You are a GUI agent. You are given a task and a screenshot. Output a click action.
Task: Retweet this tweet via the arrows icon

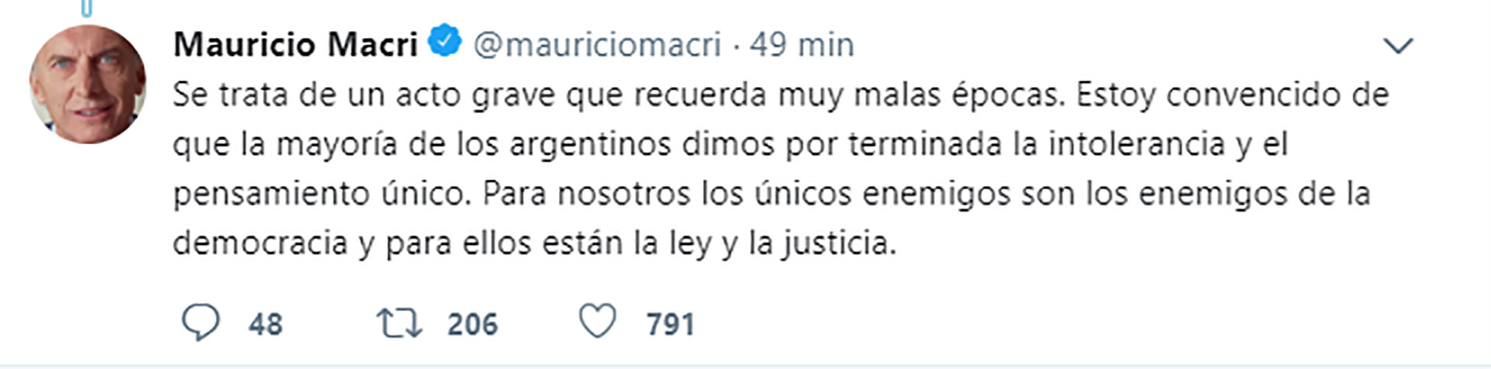click(x=399, y=323)
